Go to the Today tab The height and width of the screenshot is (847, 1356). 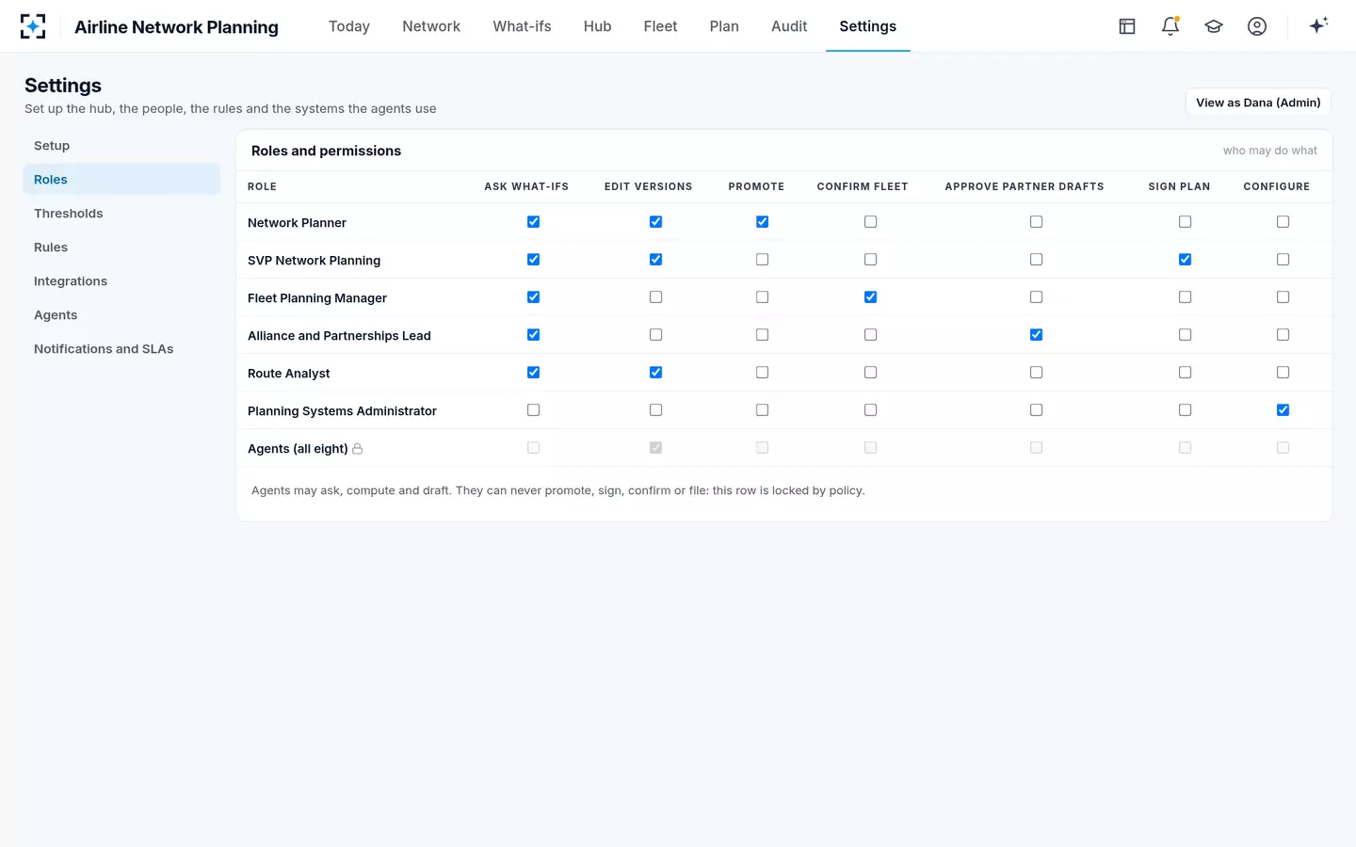pos(349,26)
